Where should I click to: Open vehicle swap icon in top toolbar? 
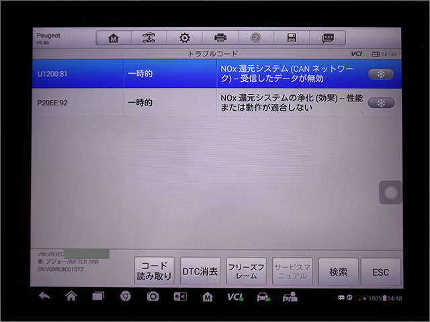(x=149, y=38)
